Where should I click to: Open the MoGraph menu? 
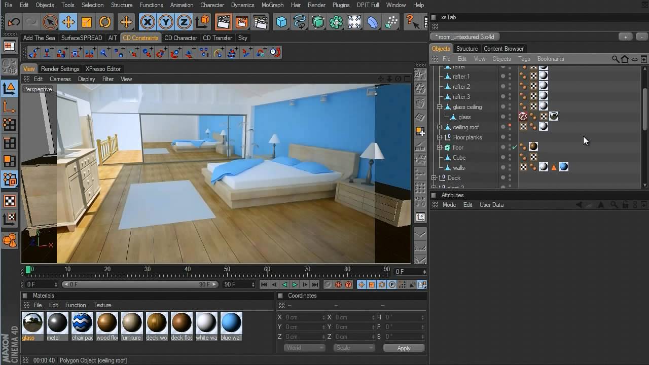pyautogui.click(x=272, y=5)
